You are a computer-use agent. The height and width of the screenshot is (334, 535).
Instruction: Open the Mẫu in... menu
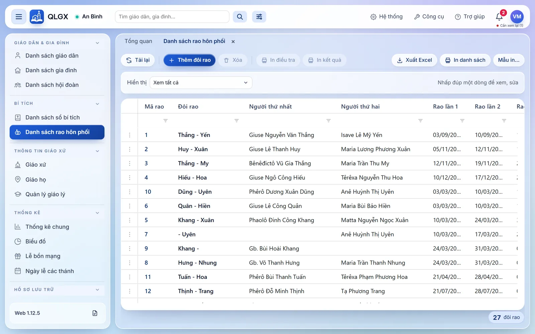coord(509,60)
